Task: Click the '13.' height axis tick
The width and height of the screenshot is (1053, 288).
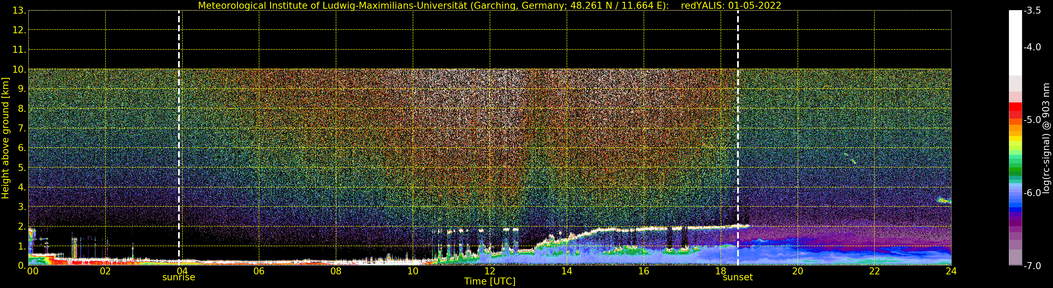Action: pos(19,10)
